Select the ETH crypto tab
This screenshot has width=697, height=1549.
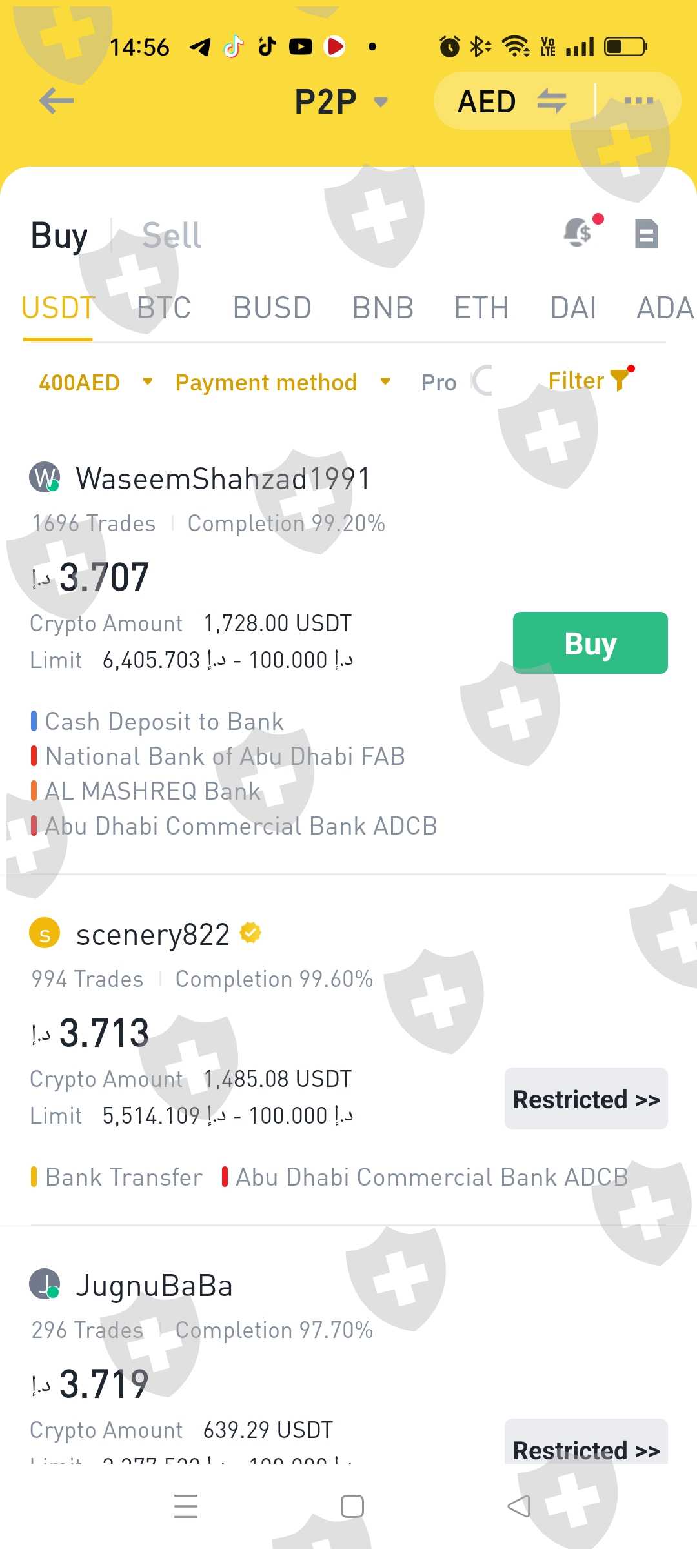[481, 308]
